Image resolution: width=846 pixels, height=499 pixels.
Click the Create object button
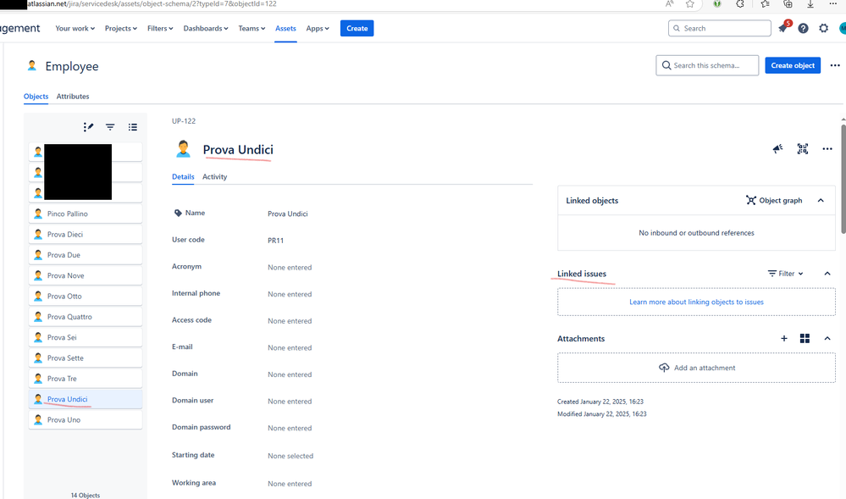tap(792, 65)
